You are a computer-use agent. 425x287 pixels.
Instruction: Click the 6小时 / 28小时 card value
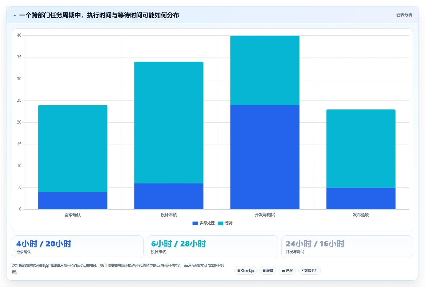click(x=178, y=244)
